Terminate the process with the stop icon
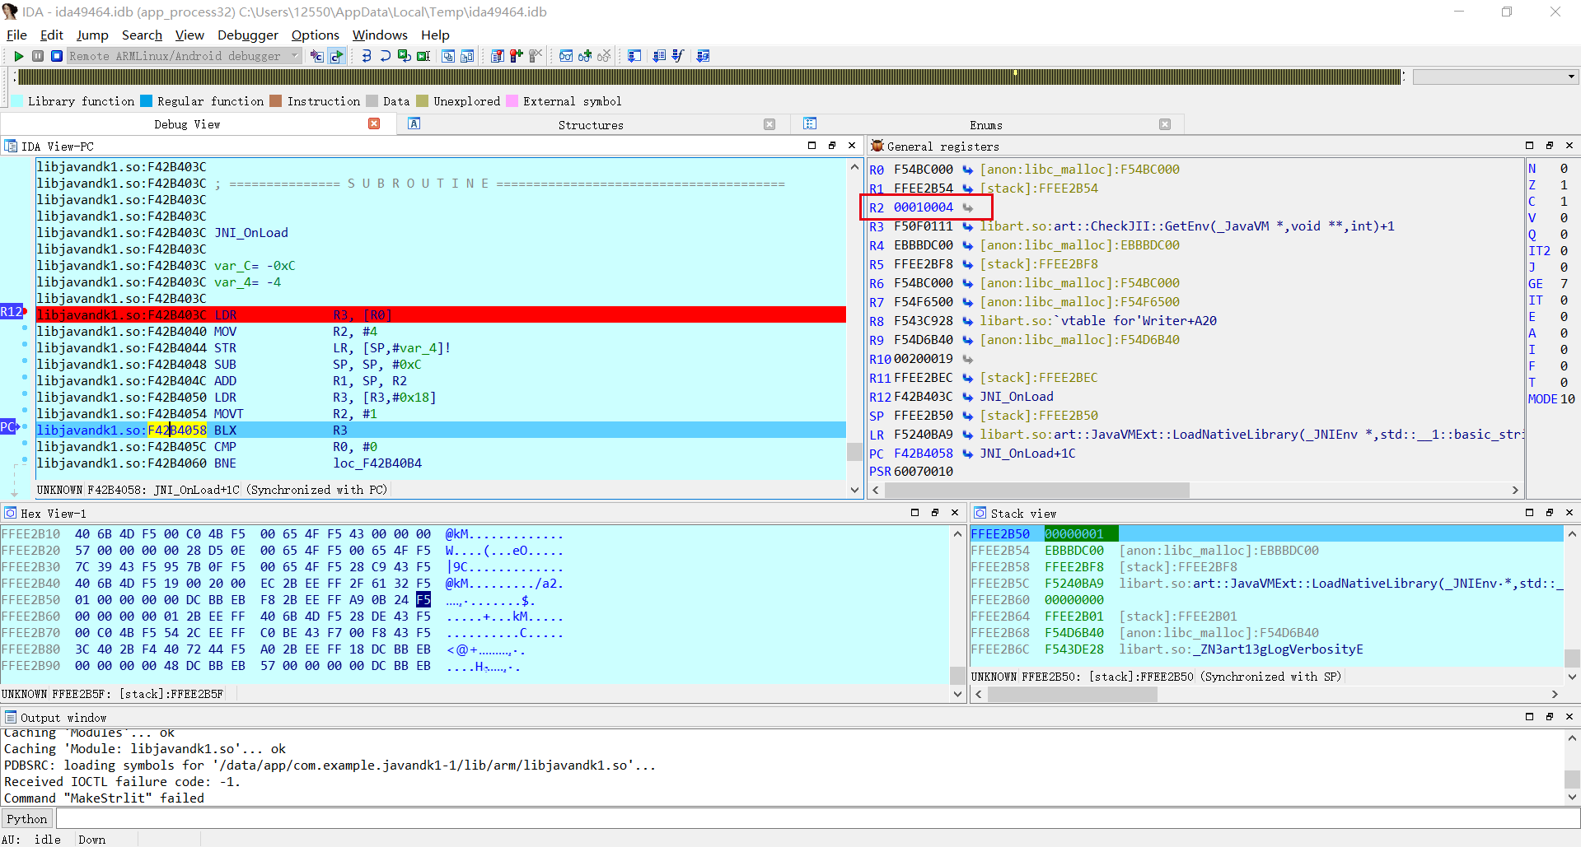 point(57,56)
